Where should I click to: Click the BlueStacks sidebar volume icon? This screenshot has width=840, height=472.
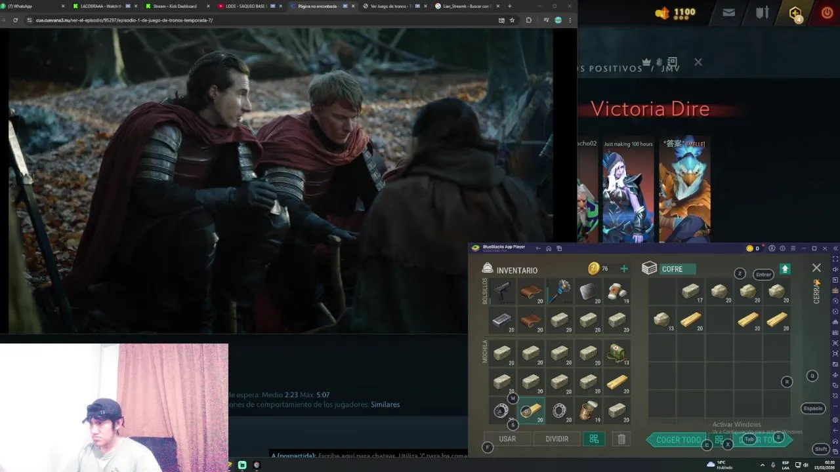click(x=835, y=269)
